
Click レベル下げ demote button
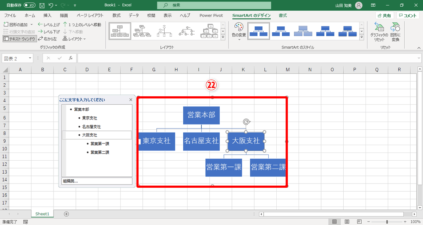point(49,32)
